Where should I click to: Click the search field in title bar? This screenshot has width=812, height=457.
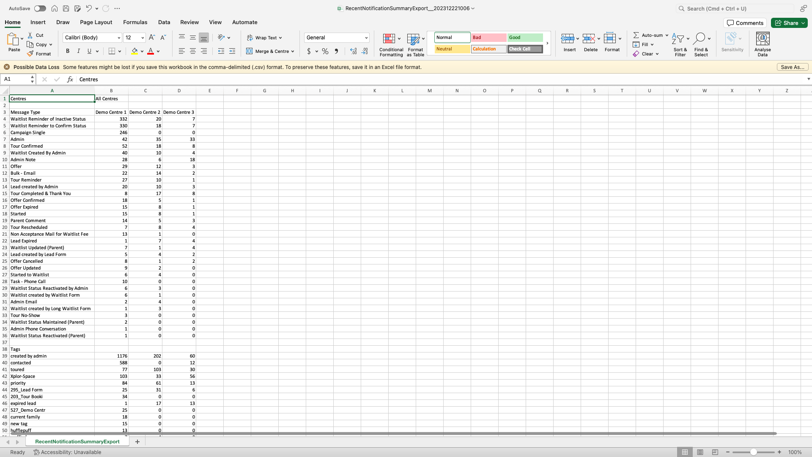coord(735,8)
